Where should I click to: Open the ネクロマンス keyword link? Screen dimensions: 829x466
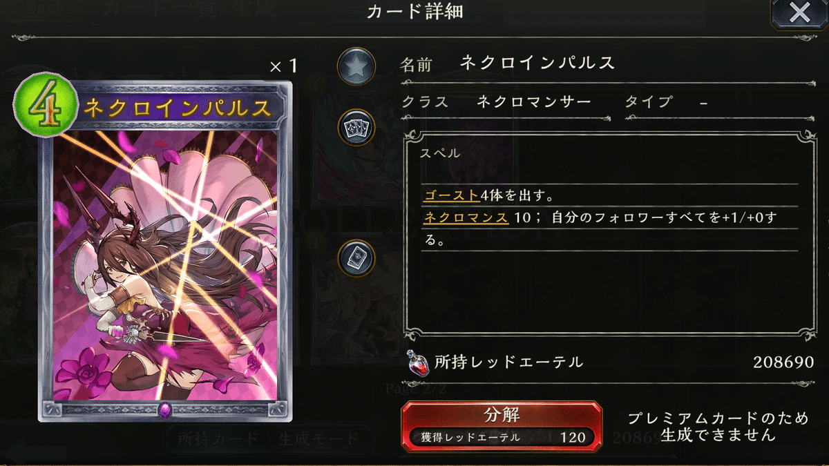tap(466, 218)
